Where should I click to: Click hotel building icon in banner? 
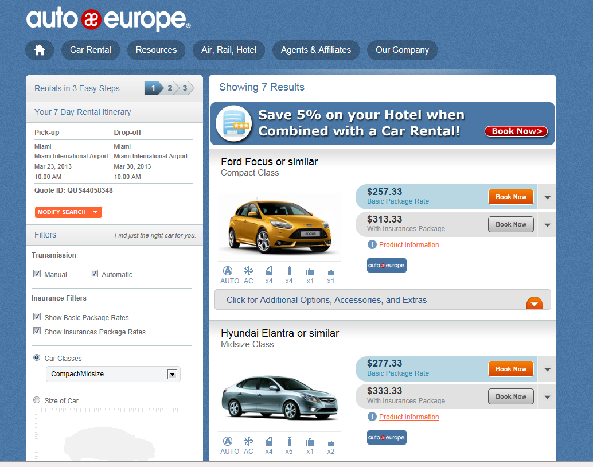234,123
